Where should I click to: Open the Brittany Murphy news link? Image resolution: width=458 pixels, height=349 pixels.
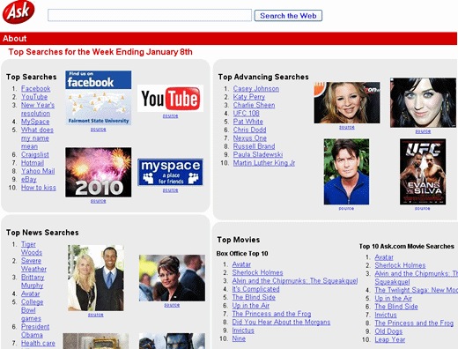coord(33,281)
